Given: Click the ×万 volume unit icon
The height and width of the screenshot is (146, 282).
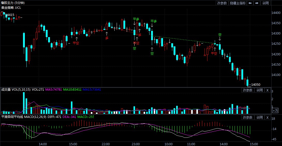Looking at the screenshot, I should click(x=275, y=110).
